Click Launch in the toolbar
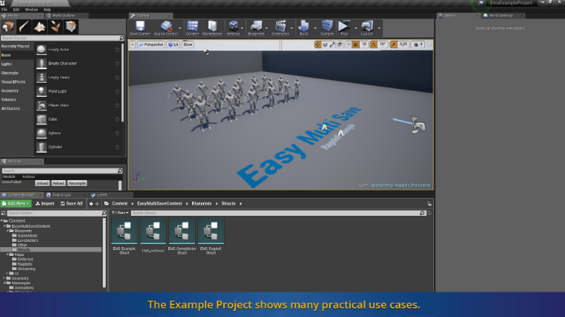Screen dimensions: 565x317 point(367,28)
